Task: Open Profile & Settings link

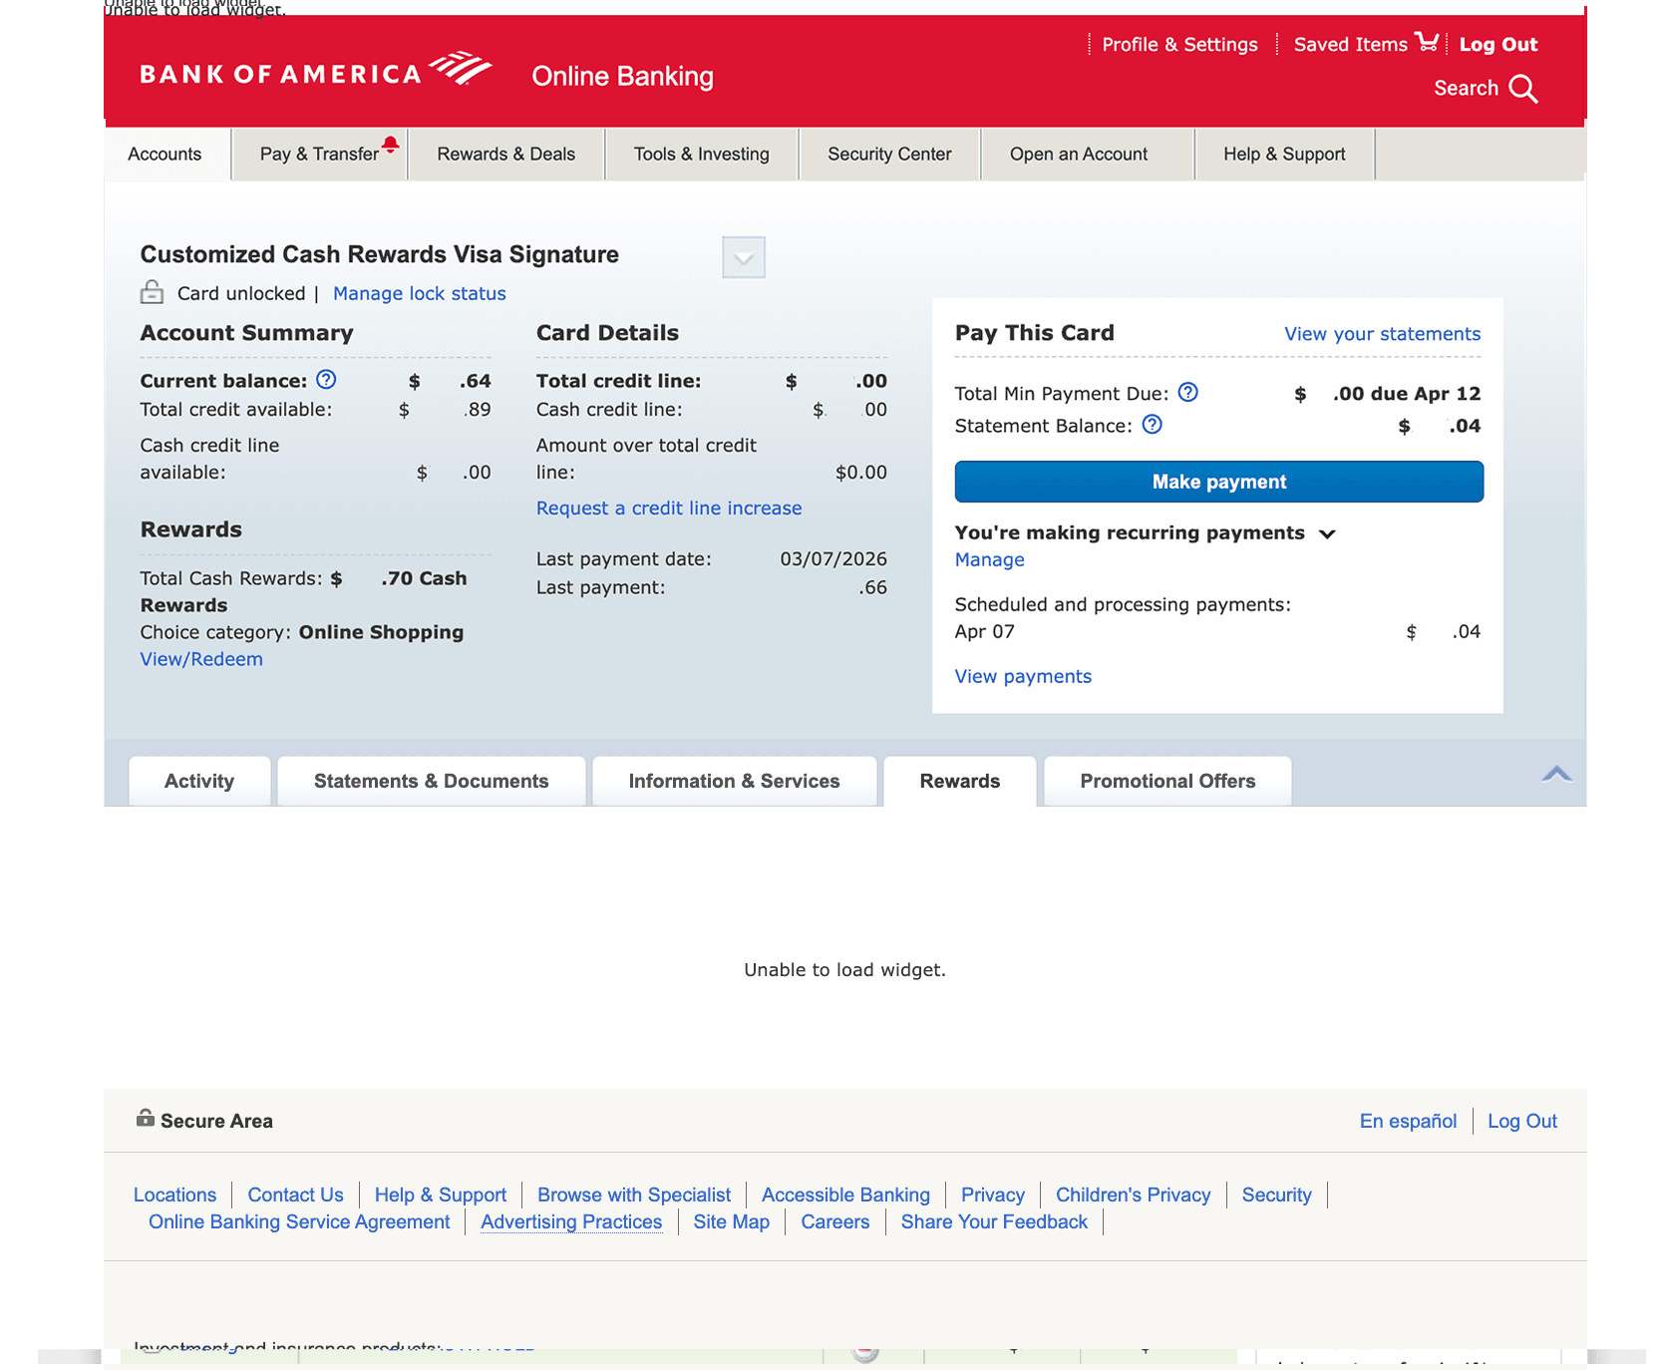Action: (1179, 44)
